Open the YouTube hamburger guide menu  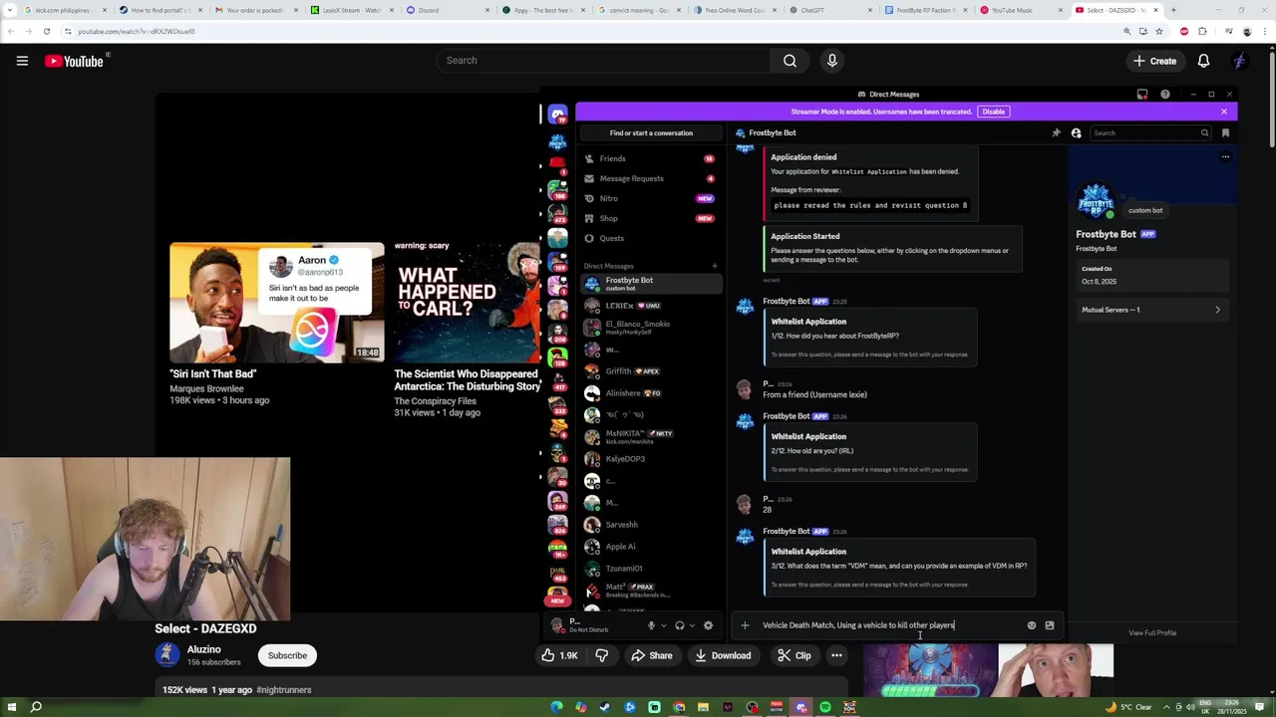click(22, 61)
